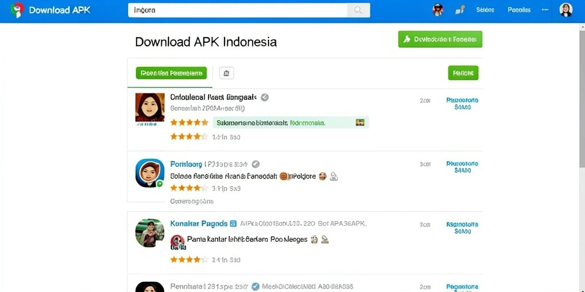Image resolution: width=585 pixels, height=292 pixels.
Task: Open the first app's woman thumbnail
Action: click(x=150, y=107)
